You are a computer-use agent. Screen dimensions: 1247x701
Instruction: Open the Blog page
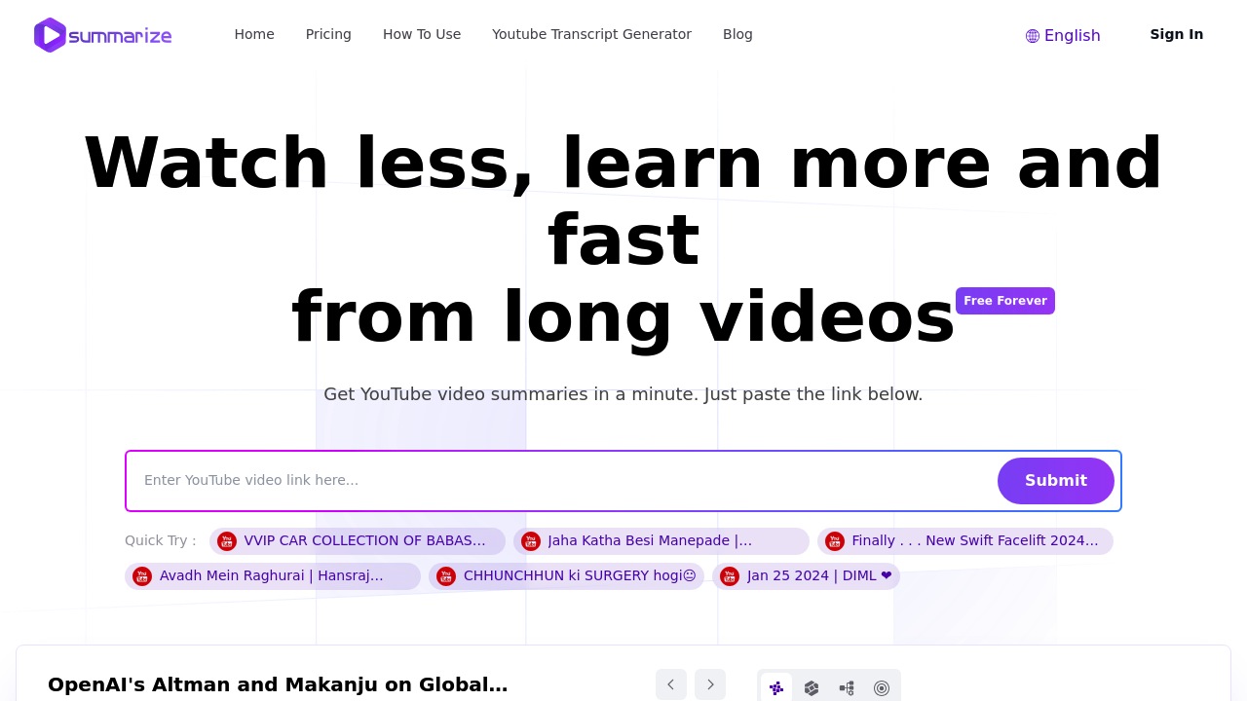tap(737, 34)
